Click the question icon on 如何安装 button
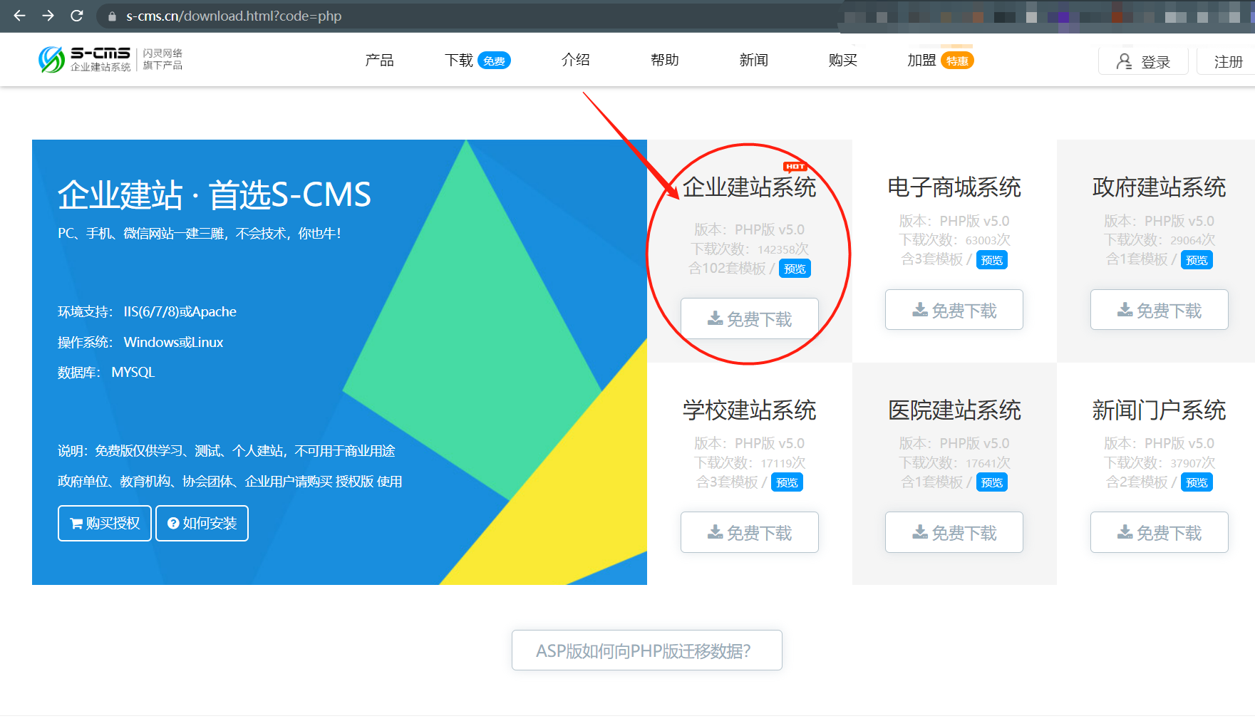This screenshot has width=1255, height=726. [x=173, y=523]
